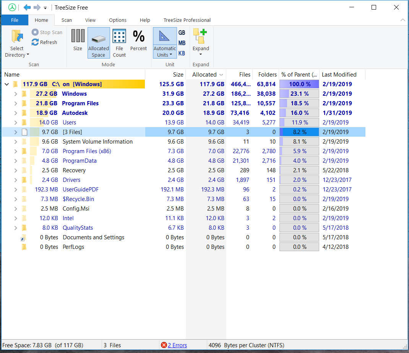The width and height of the screenshot is (409, 353).
Task: Open the quick access toolbar dropdown arrow
Action: (45, 8)
